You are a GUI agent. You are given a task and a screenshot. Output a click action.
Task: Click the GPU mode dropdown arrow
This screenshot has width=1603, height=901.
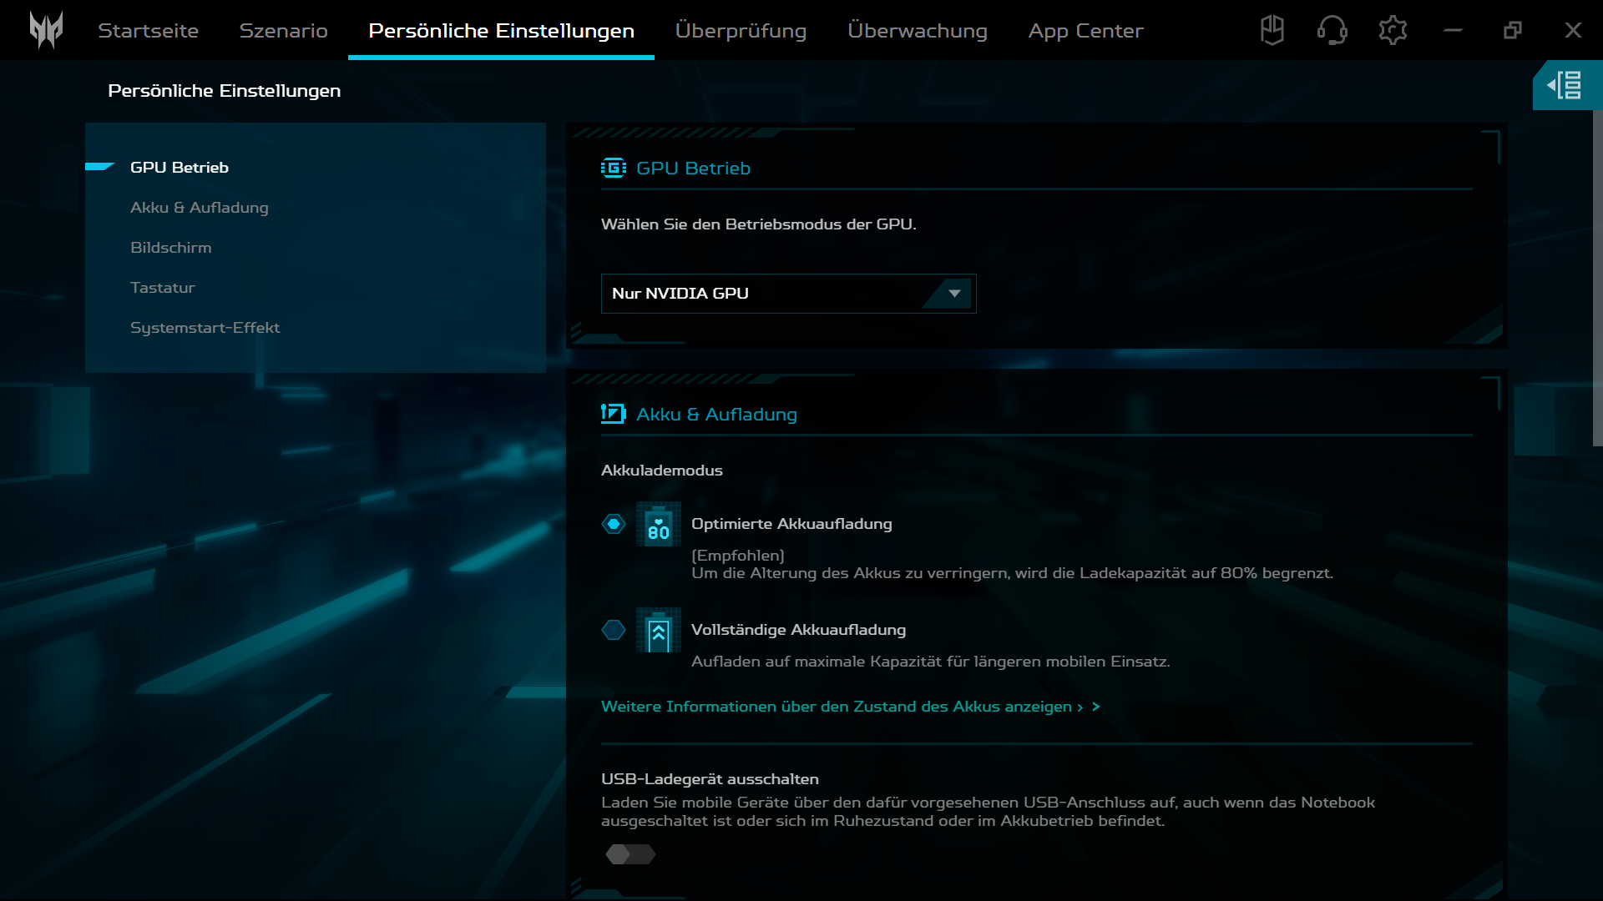click(954, 294)
